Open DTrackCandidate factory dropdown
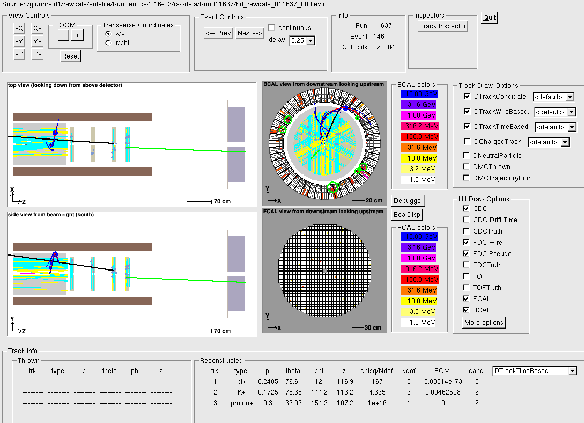 [553, 97]
